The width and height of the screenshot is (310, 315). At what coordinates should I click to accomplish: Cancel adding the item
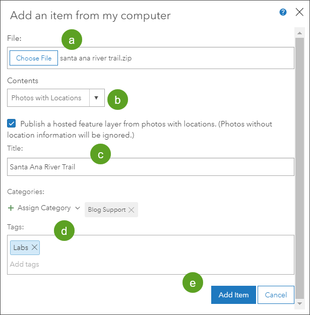[276, 295]
